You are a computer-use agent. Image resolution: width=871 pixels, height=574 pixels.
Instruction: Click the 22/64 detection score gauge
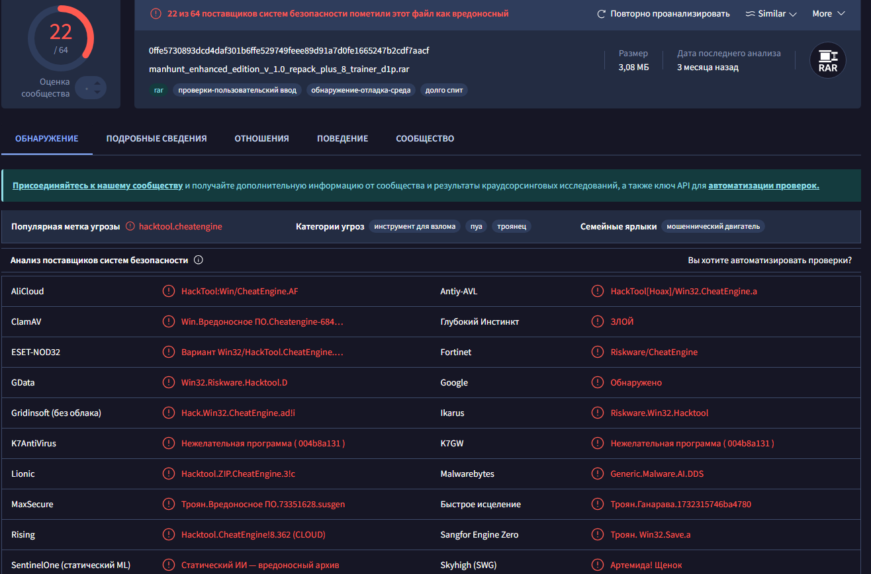pos(61,38)
